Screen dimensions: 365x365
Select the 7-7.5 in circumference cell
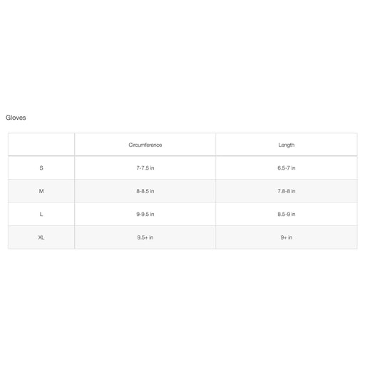point(145,168)
